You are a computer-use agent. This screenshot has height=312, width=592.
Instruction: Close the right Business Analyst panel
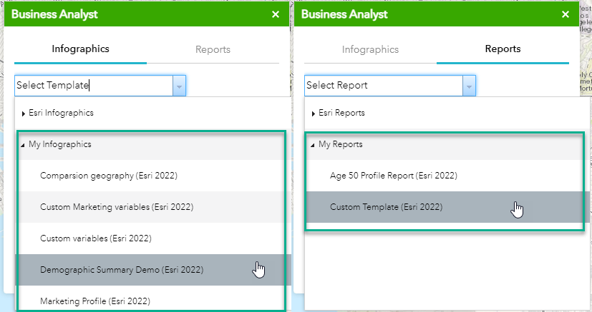pyautogui.click(x=566, y=14)
